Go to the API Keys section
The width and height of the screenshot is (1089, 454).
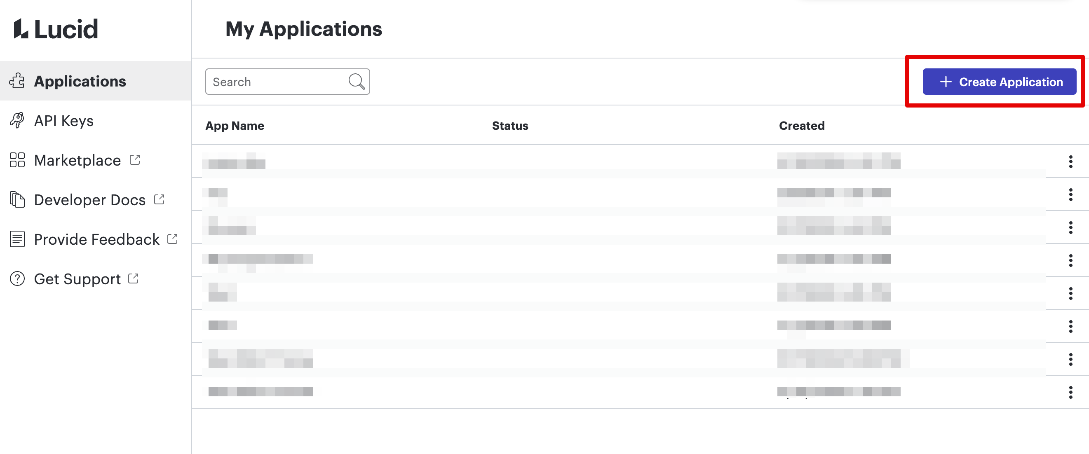tap(63, 120)
